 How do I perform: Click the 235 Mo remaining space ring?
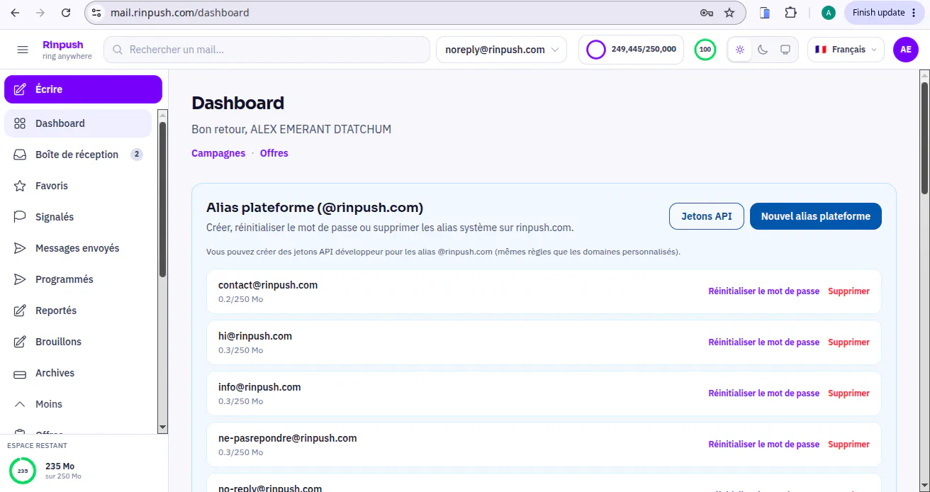(x=23, y=471)
